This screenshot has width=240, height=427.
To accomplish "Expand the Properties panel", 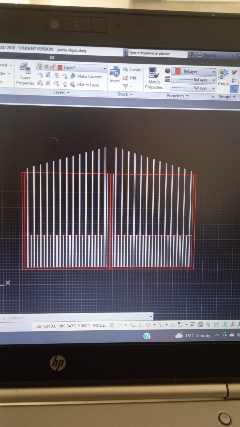I will [x=178, y=96].
